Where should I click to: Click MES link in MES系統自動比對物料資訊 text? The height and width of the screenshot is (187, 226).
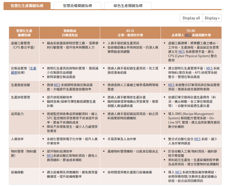50,156
